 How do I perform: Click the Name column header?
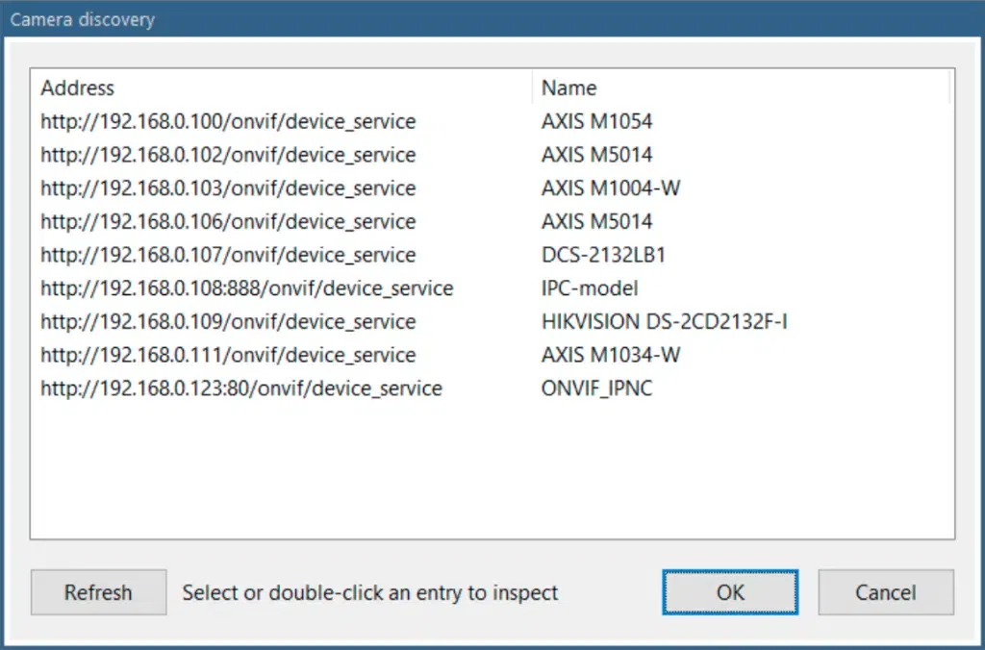[568, 88]
